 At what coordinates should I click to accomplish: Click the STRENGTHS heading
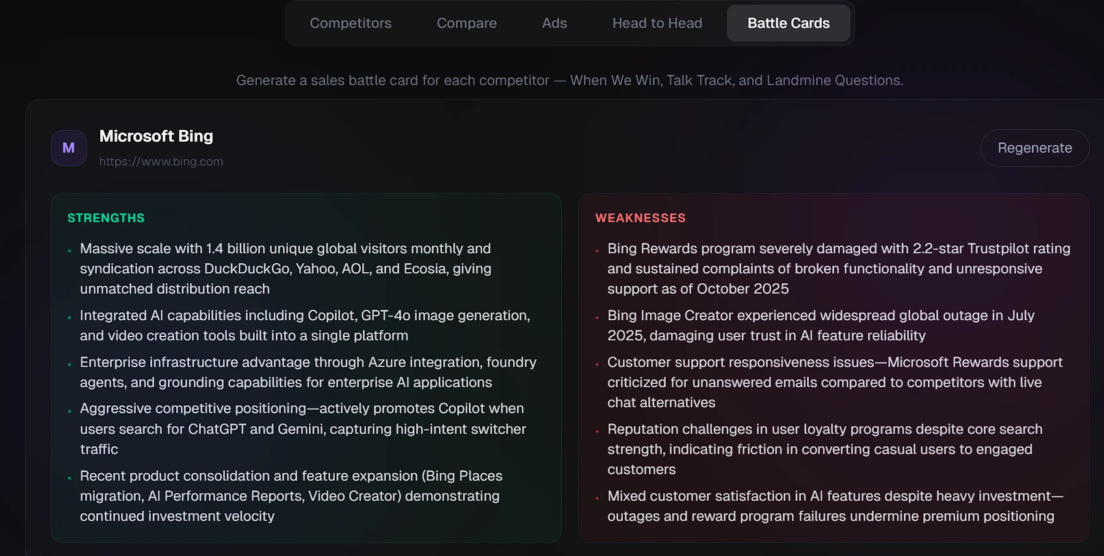coord(106,218)
